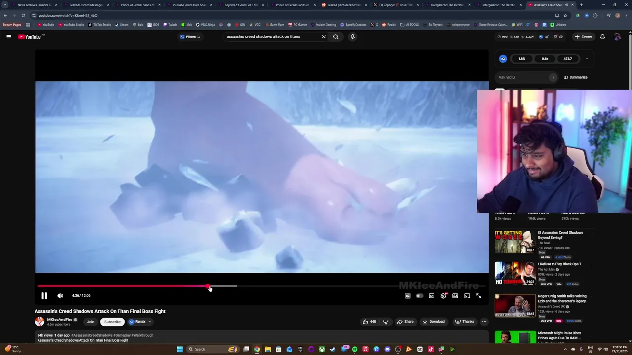Dislike the video
This screenshot has height=355, width=632.
pyautogui.click(x=386, y=322)
